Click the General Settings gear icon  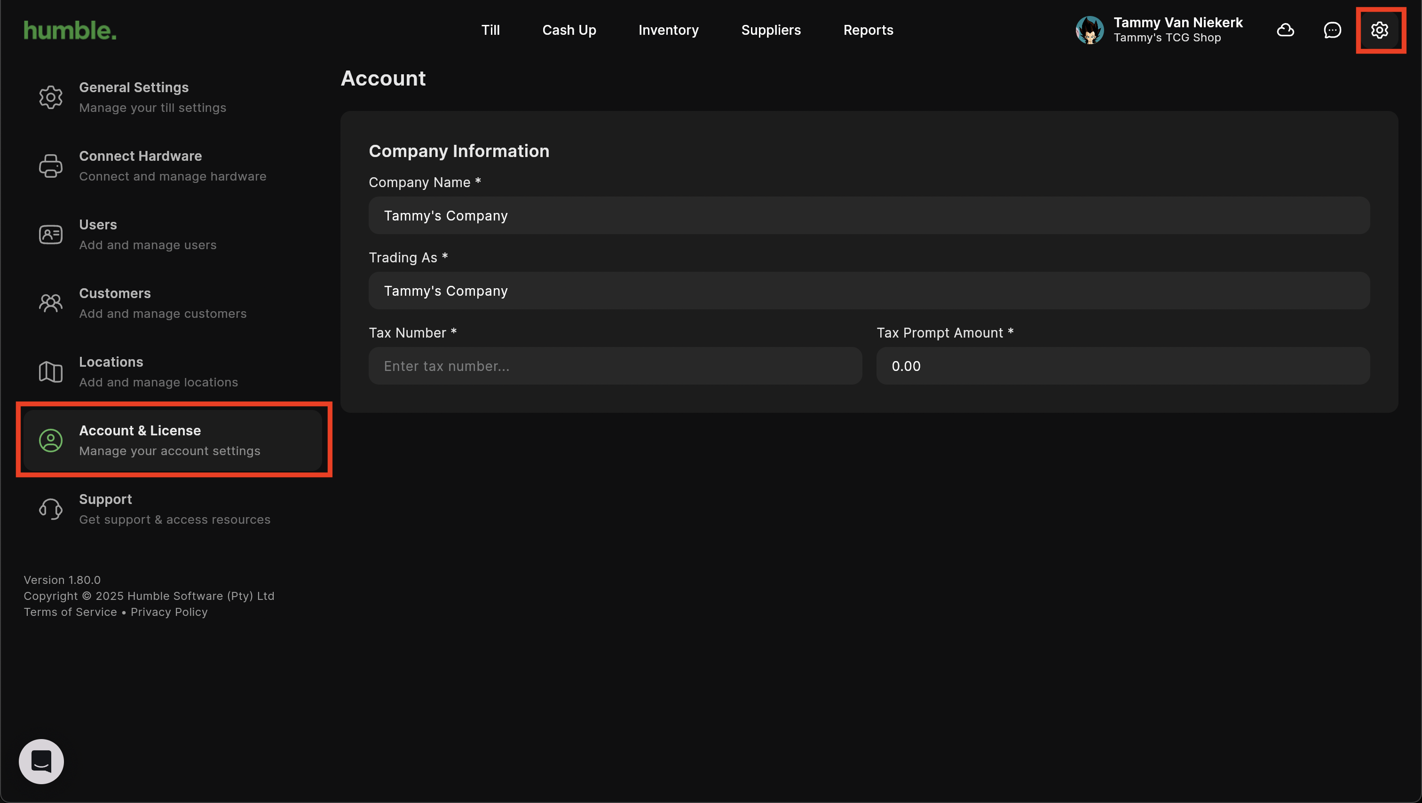click(51, 97)
